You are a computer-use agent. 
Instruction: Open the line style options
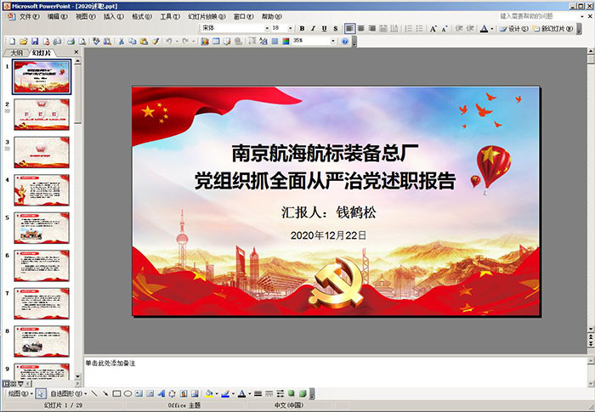[x=258, y=394]
